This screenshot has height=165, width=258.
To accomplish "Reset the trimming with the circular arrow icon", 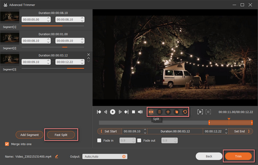I will click(x=185, y=112).
